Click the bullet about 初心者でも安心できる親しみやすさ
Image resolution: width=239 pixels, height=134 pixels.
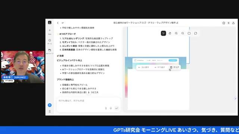pyautogui.click(x=79, y=89)
